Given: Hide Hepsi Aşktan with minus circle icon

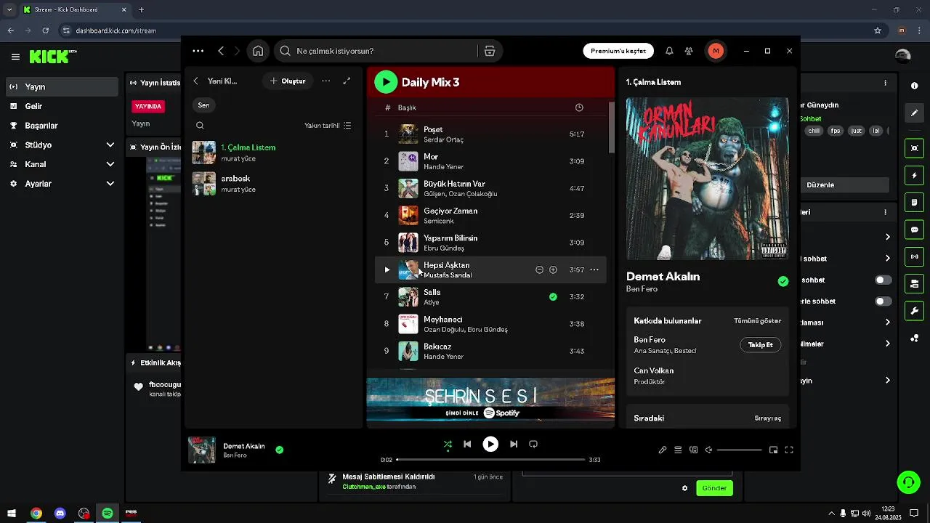Looking at the screenshot, I should tap(539, 269).
